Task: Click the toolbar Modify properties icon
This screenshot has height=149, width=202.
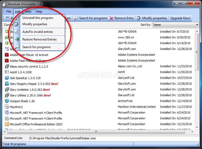Action: [139, 18]
